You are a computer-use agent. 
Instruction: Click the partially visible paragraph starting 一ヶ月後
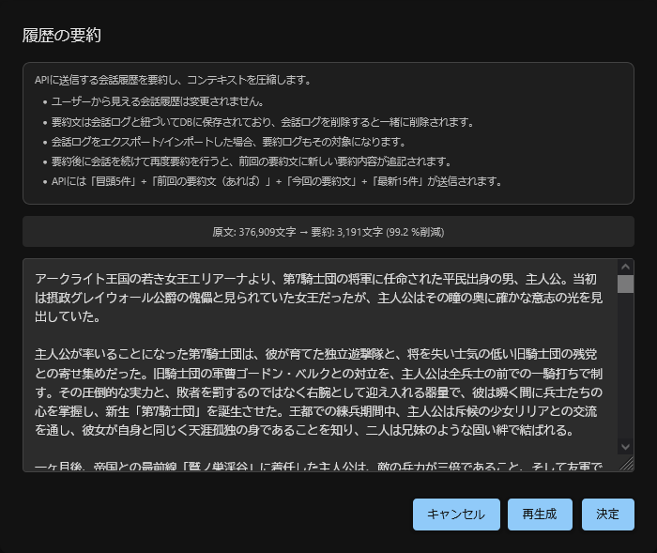tap(319, 466)
